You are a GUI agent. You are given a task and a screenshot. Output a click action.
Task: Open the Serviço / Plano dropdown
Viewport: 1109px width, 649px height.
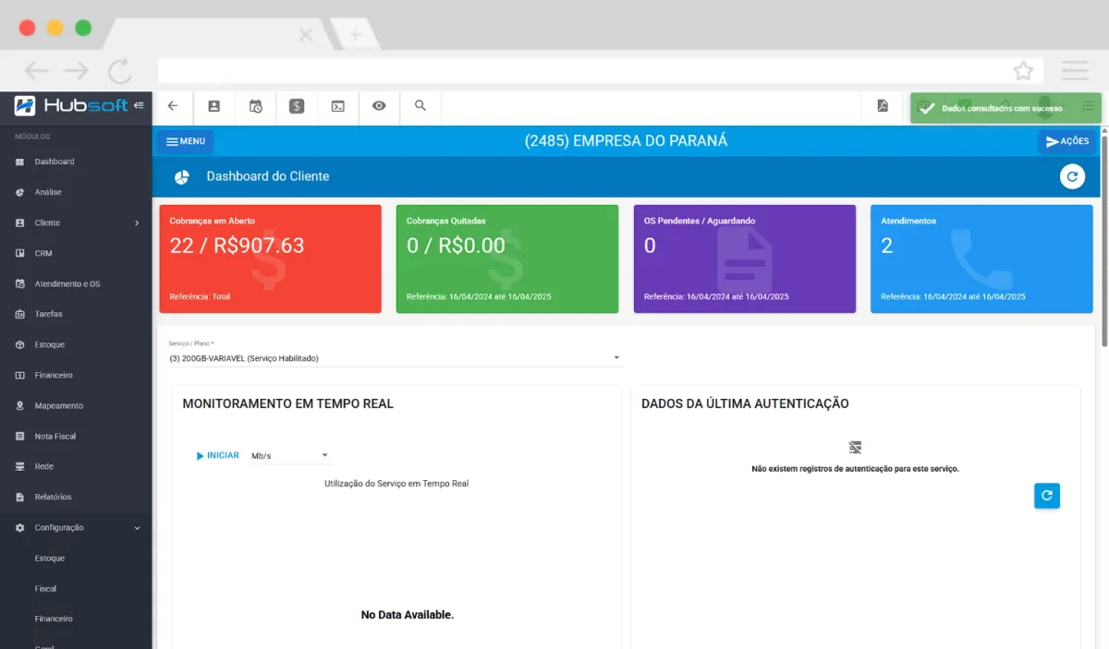pyautogui.click(x=396, y=357)
